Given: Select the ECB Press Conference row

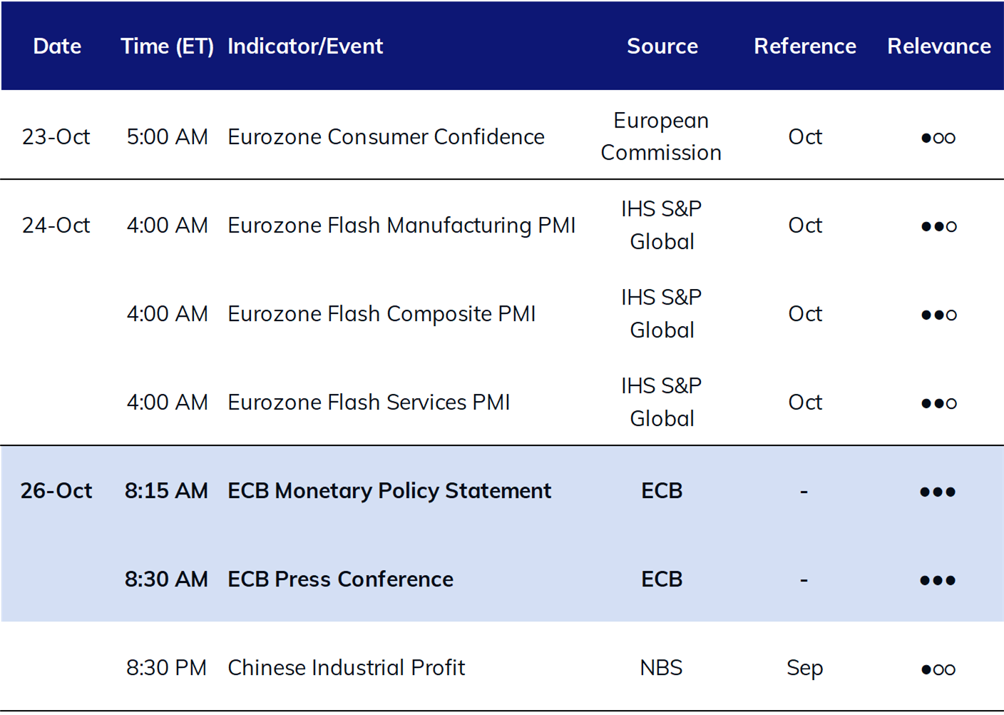Looking at the screenshot, I should tap(502, 578).
